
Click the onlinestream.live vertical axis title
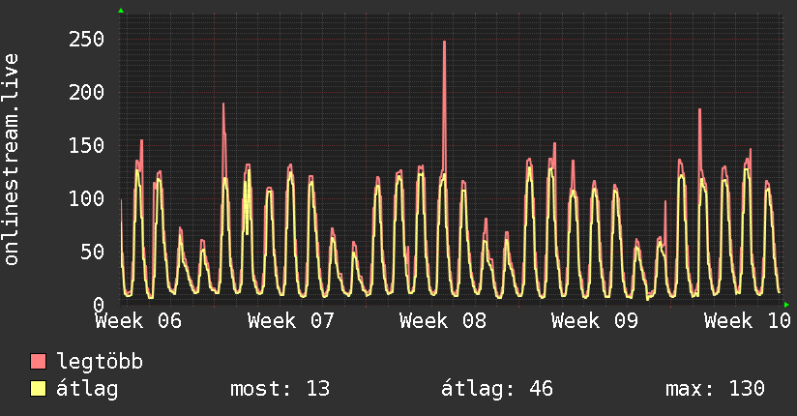tap(12, 160)
